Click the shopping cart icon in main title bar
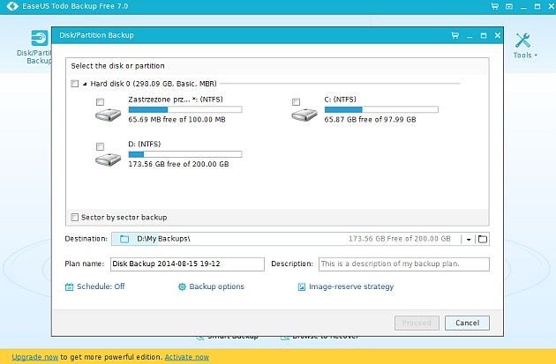The width and height of the screenshot is (556, 364). pyautogui.click(x=494, y=6)
